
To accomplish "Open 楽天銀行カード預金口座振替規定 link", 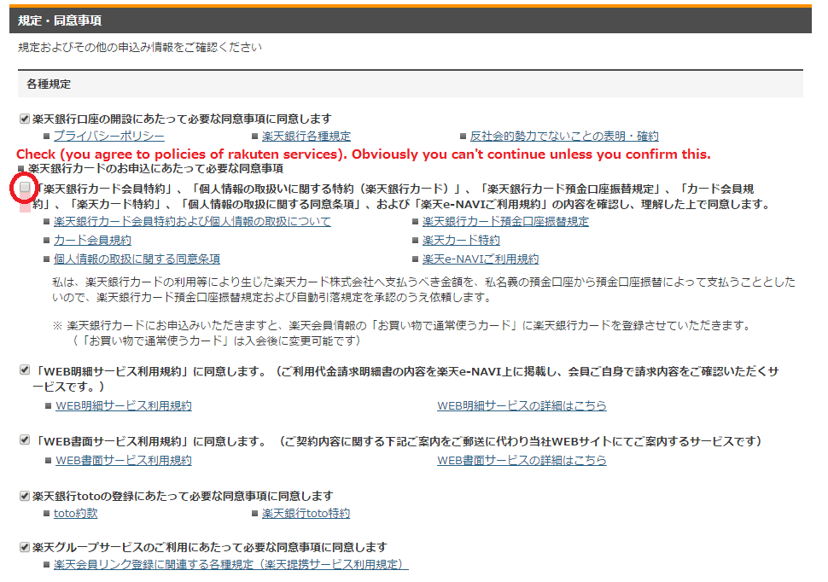I will [505, 221].
